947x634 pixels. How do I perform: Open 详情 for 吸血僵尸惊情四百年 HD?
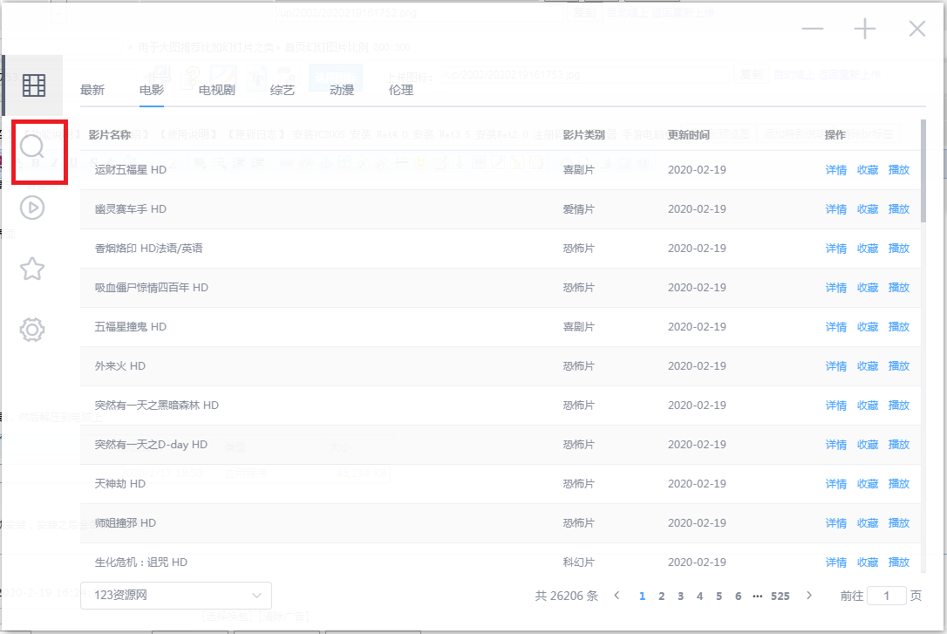pyautogui.click(x=835, y=288)
